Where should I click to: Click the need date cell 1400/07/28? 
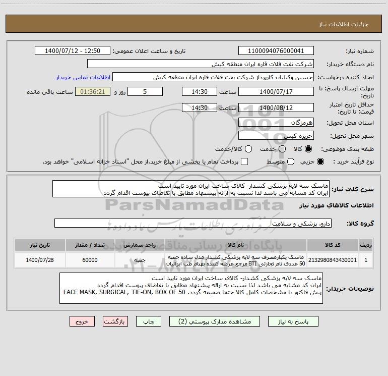click(40, 260)
